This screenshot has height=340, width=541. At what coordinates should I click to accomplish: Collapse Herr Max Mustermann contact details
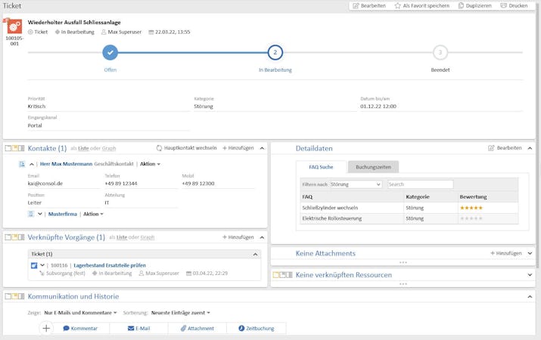coord(31,164)
